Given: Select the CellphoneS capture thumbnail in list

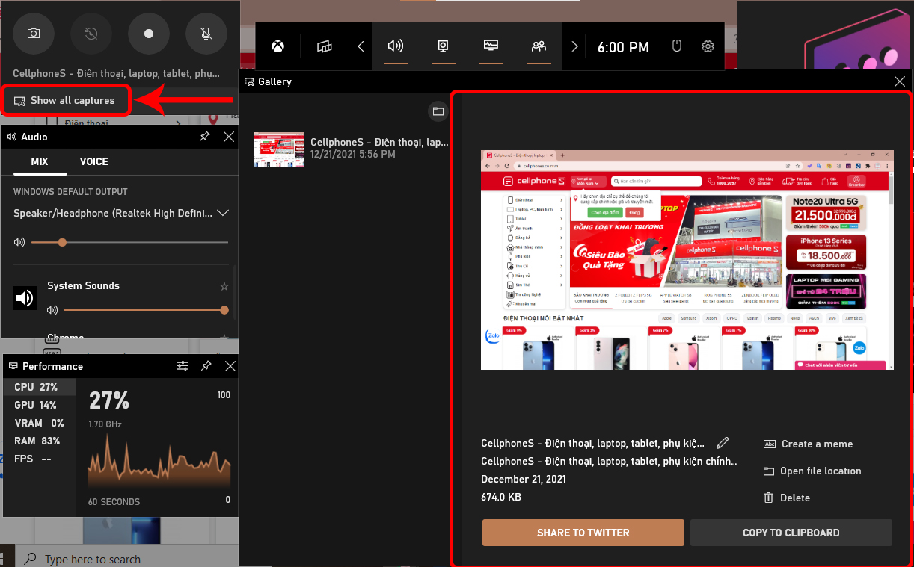Looking at the screenshot, I should coord(278,149).
